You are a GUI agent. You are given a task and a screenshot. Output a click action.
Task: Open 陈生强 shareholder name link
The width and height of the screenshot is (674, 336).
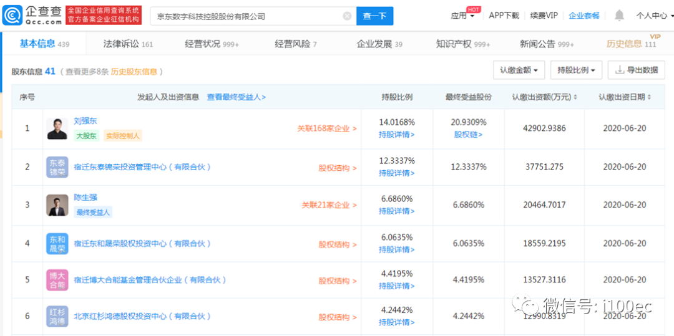point(85,198)
